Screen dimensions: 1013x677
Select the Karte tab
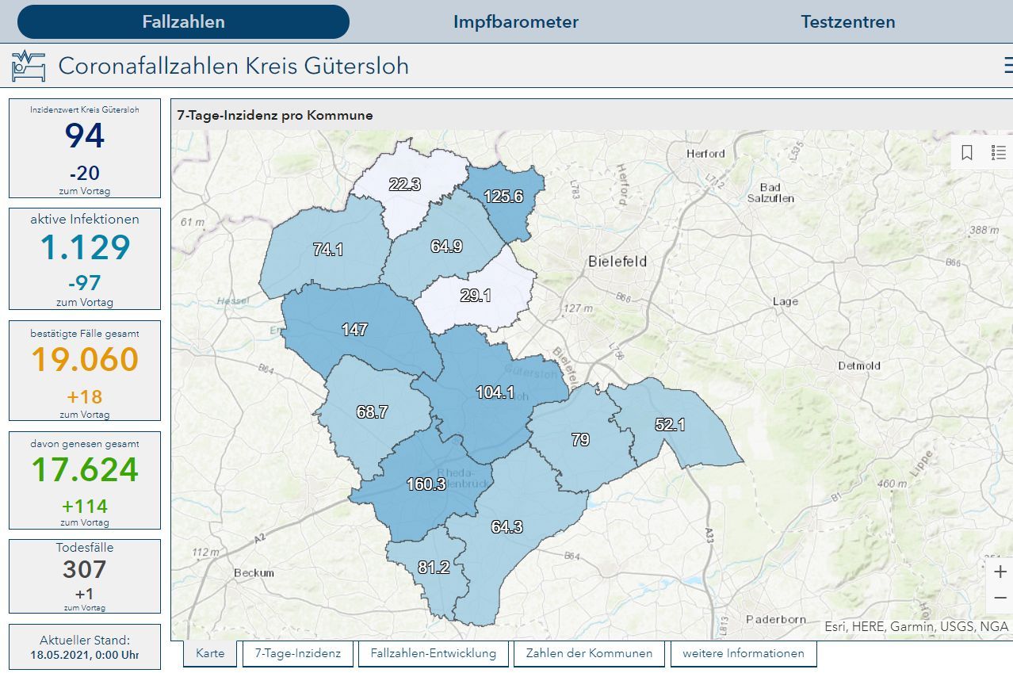[x=209, y=653]
